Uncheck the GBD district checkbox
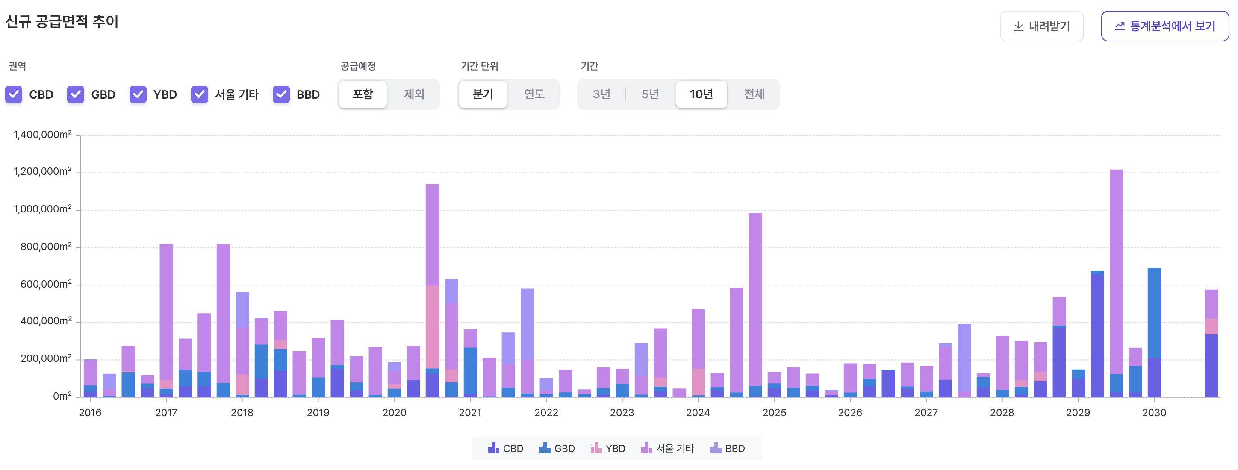Image resolution: width=1238 pixels, height=470 pixels. (x=76, y=94)
